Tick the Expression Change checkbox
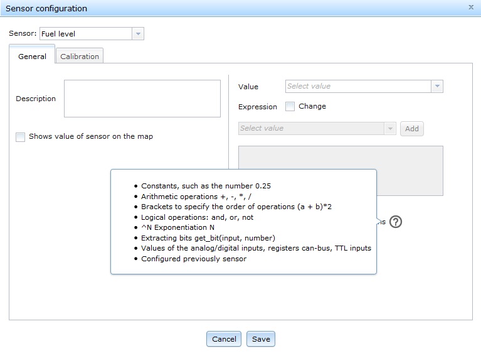Screen dimensions: 481x363 [290, 107]
